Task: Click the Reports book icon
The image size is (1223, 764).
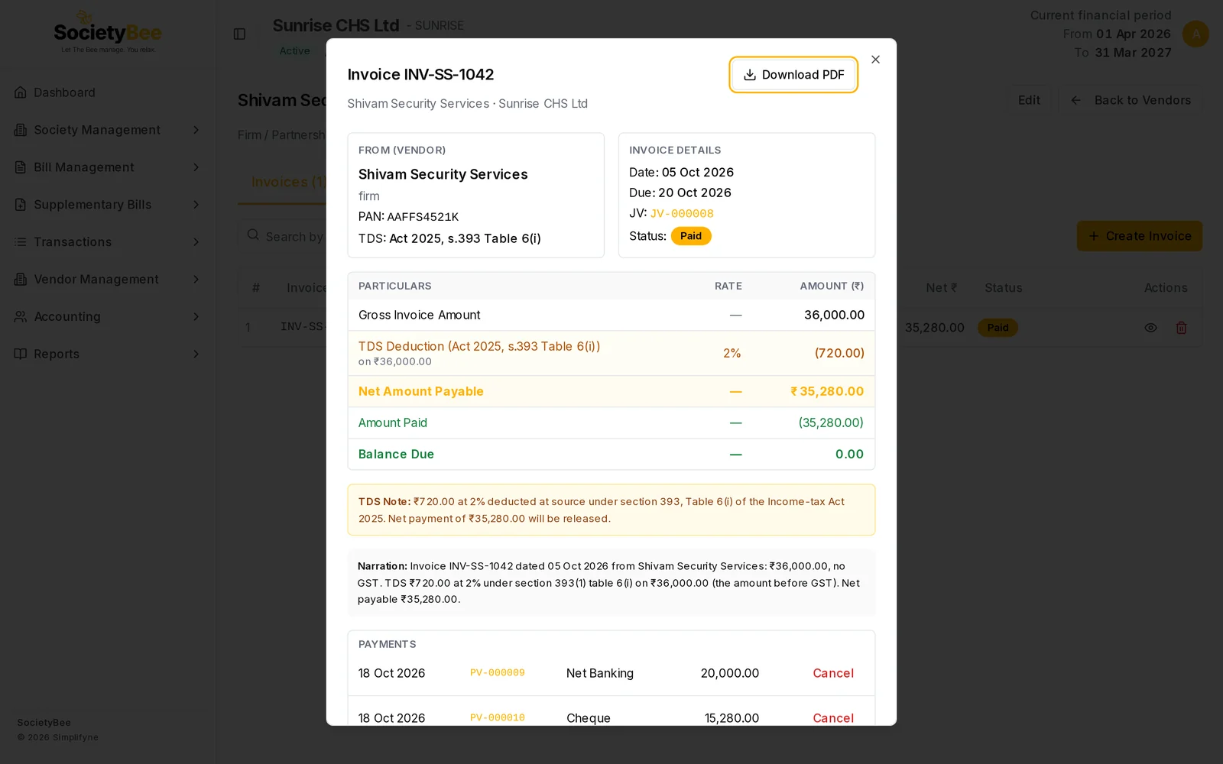Action: point(21,354)
